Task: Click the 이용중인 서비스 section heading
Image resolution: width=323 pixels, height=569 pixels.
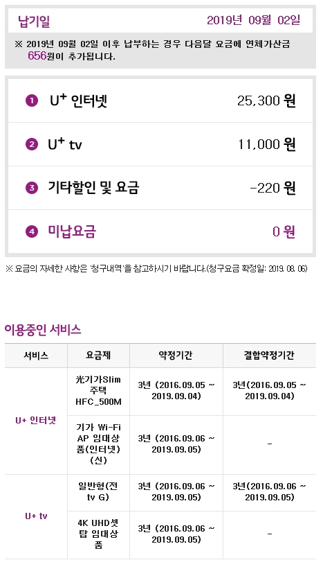Action: (43, 330)
